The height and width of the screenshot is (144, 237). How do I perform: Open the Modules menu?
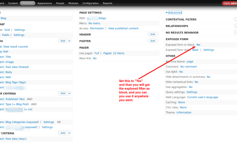73,3
